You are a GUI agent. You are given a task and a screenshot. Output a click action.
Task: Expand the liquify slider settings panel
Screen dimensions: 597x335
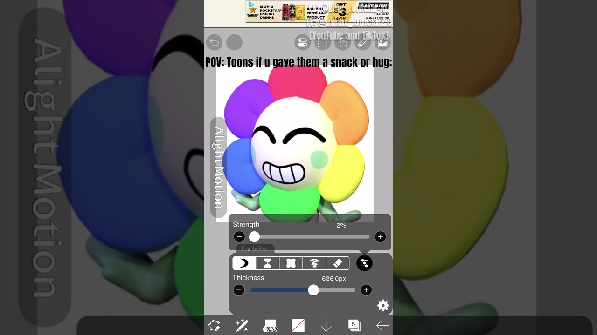point(364,263)
